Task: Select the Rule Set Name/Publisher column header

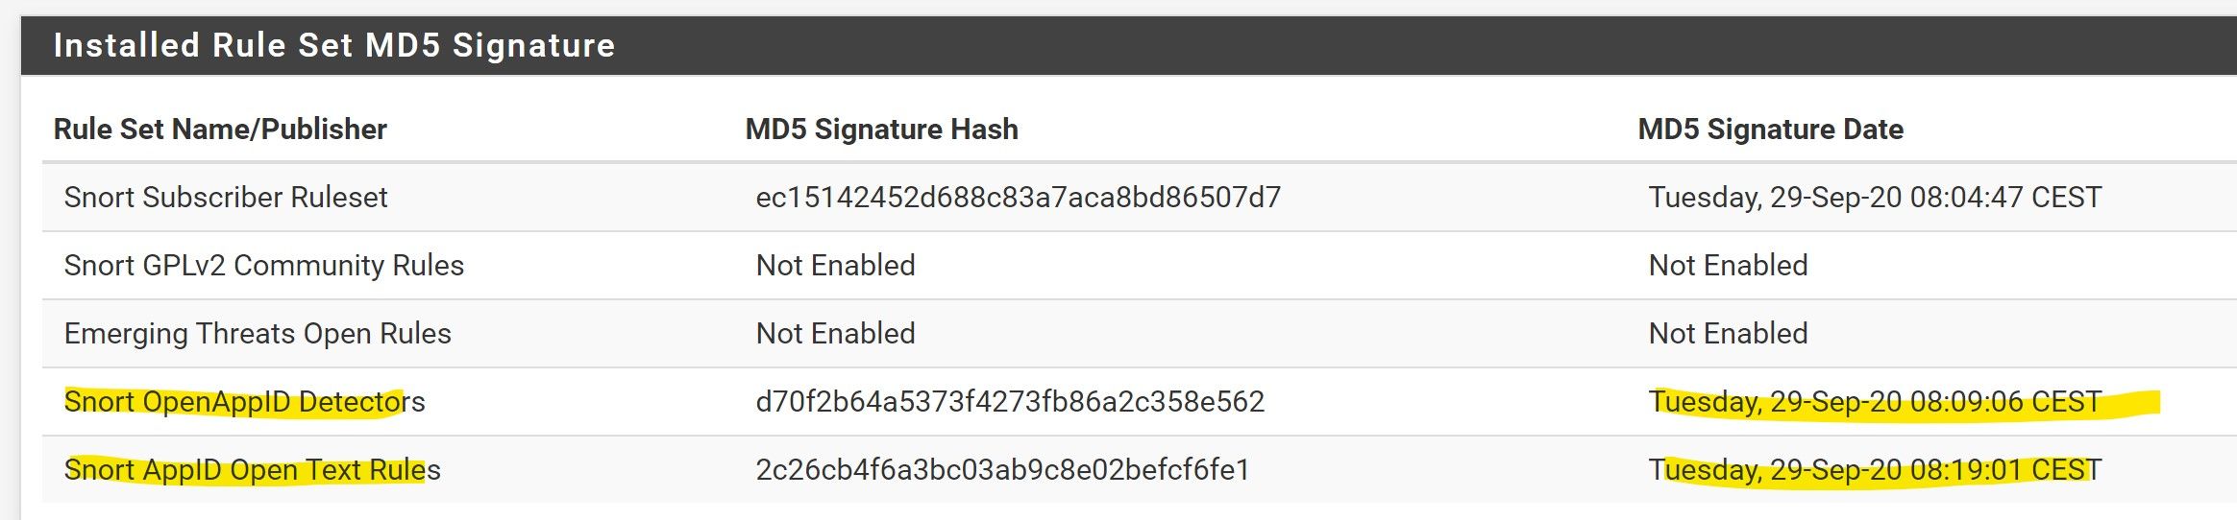Action: coord(220,129)
